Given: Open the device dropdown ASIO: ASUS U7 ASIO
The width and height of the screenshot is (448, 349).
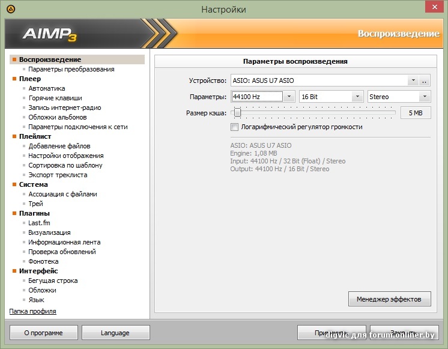Looking at the screenshot, I should (x=413, y=80).
